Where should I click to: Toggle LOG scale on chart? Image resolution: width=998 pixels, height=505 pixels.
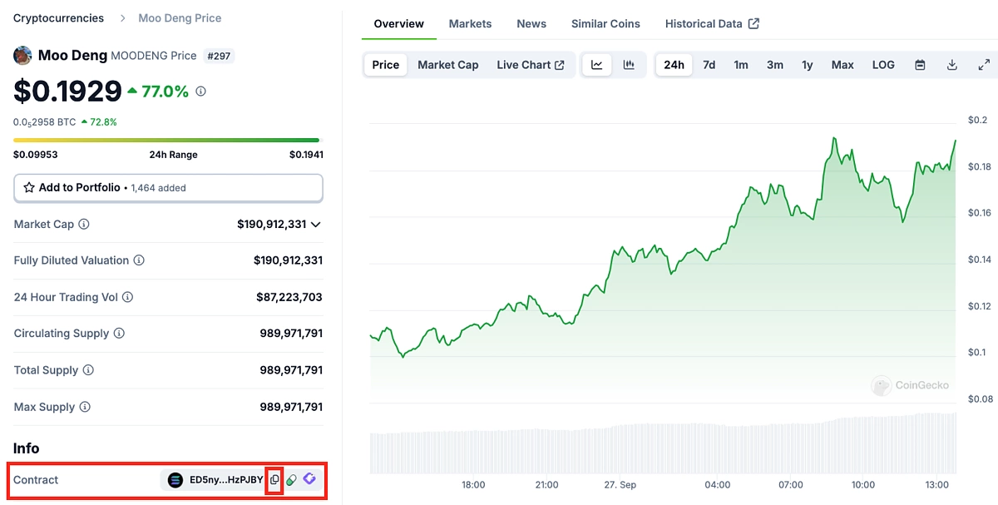tap(883, 65)
